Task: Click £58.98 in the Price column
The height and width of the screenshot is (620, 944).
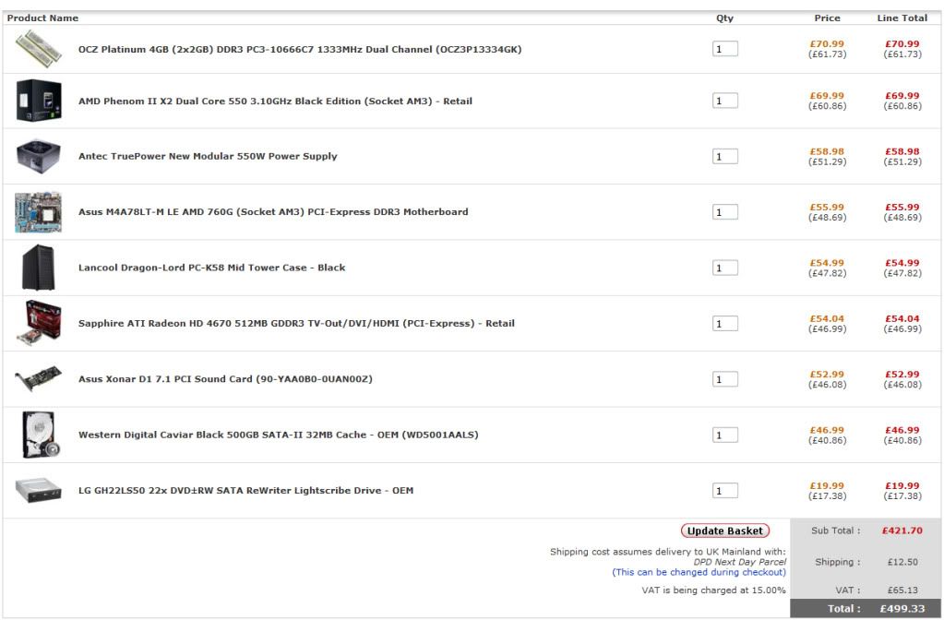Action: click(x=827, y=151)
